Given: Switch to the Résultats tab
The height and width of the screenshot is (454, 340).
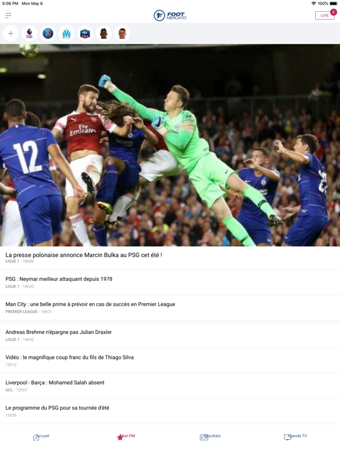Looking at the screenshot, I should point(211,437).
